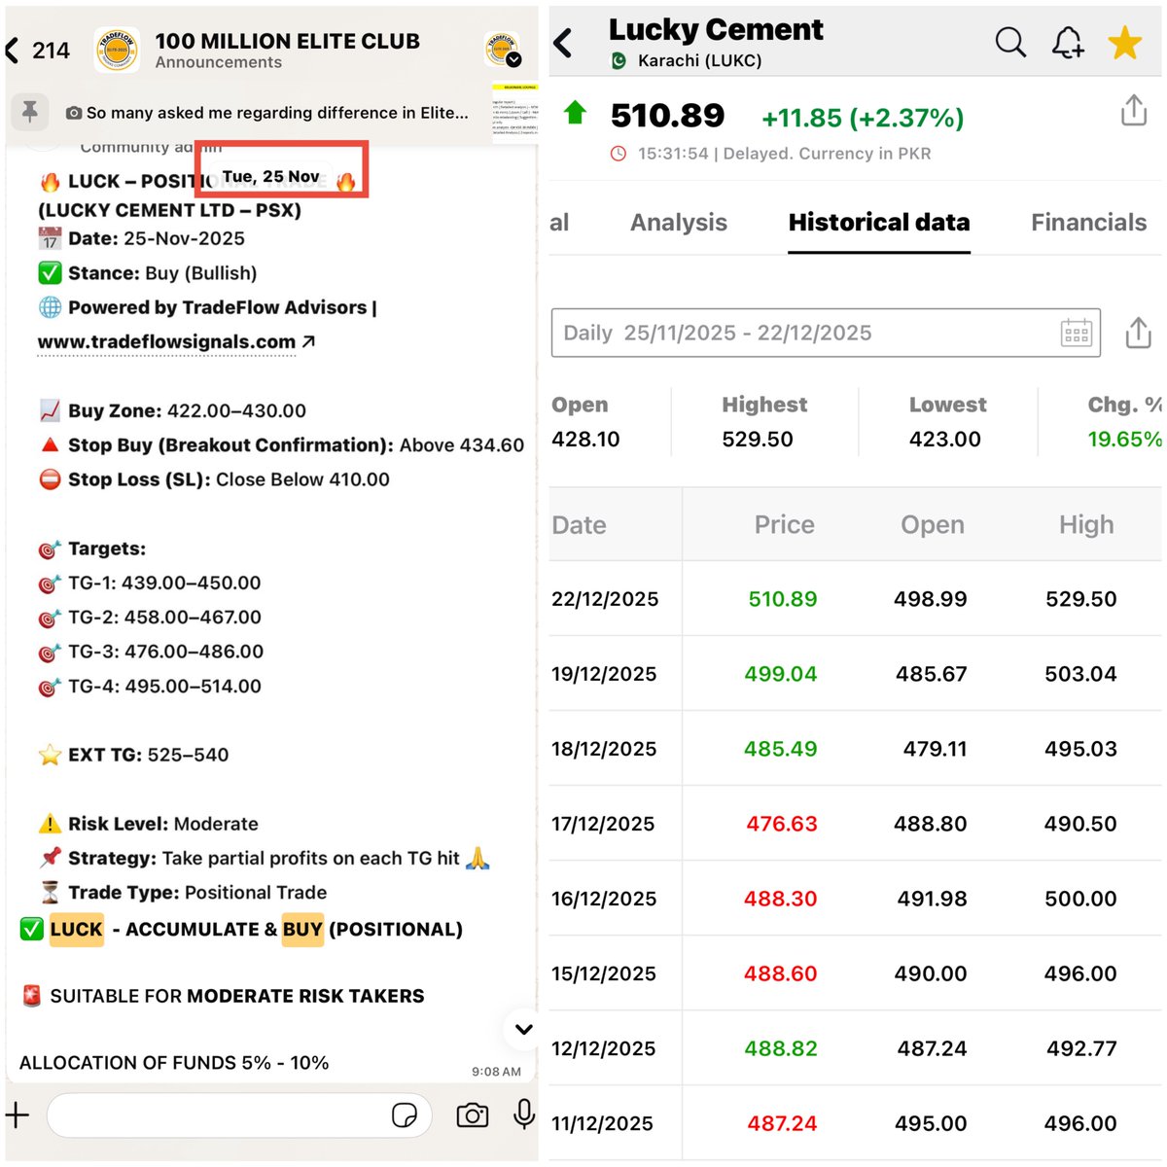This screenshot has width=1167, height=1167.
Task: Tap the TG-1: 439.00–450.00 line
Action: tap(150, 583)
